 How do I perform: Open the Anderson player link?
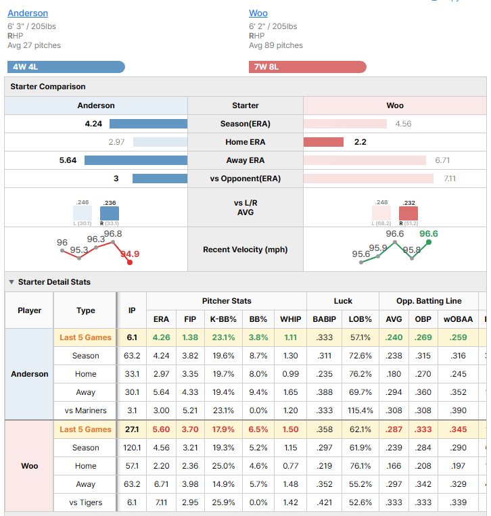pos(28,13)
